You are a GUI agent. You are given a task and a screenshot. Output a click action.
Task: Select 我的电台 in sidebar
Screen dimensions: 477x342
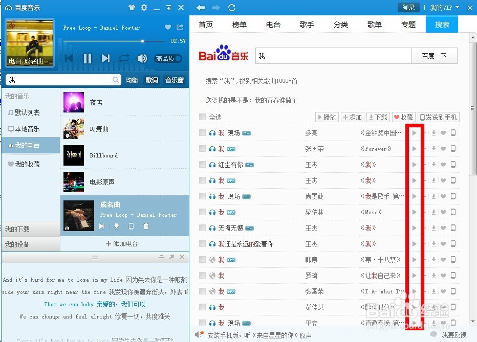pos(30,146)
